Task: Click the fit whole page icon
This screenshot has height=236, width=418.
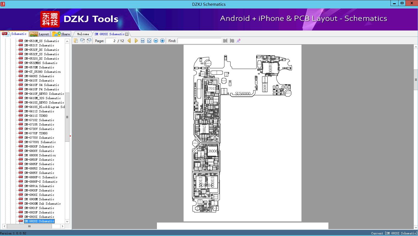Action: point(149,41)
